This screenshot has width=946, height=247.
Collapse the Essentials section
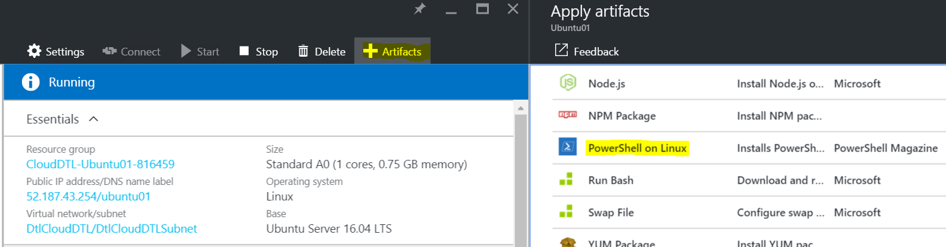coord(93,119)
